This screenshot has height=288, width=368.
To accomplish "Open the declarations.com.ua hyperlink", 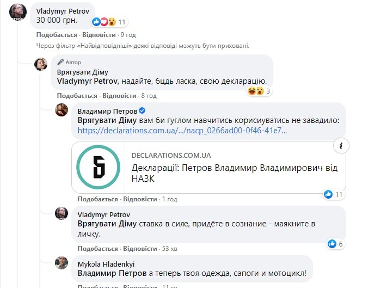I will pyautogui.click(x=182, y=131).
